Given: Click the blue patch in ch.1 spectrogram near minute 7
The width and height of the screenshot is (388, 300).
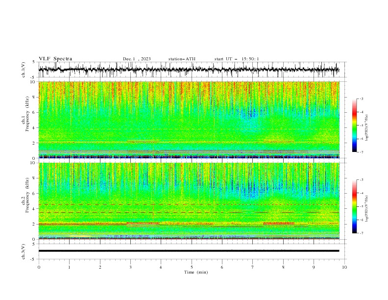Looking at the screenshot, I should pyautogui.click(x=250, y=114).
